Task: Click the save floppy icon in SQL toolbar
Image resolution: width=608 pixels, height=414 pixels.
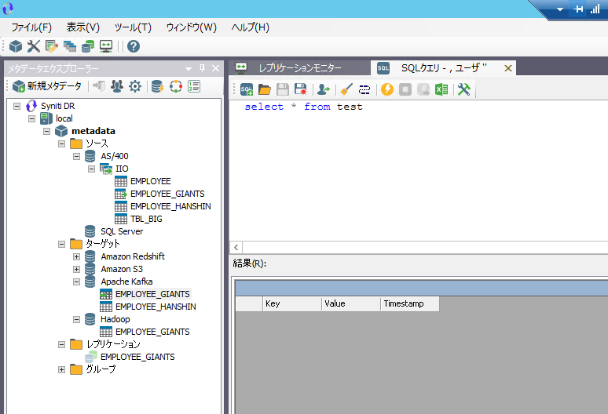Action: (x=283, y=89)
